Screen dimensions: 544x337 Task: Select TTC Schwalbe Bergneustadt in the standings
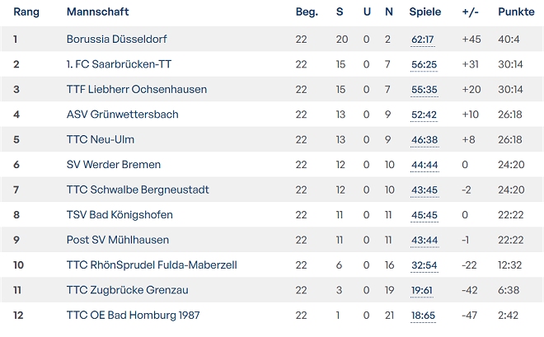[138, 190]
